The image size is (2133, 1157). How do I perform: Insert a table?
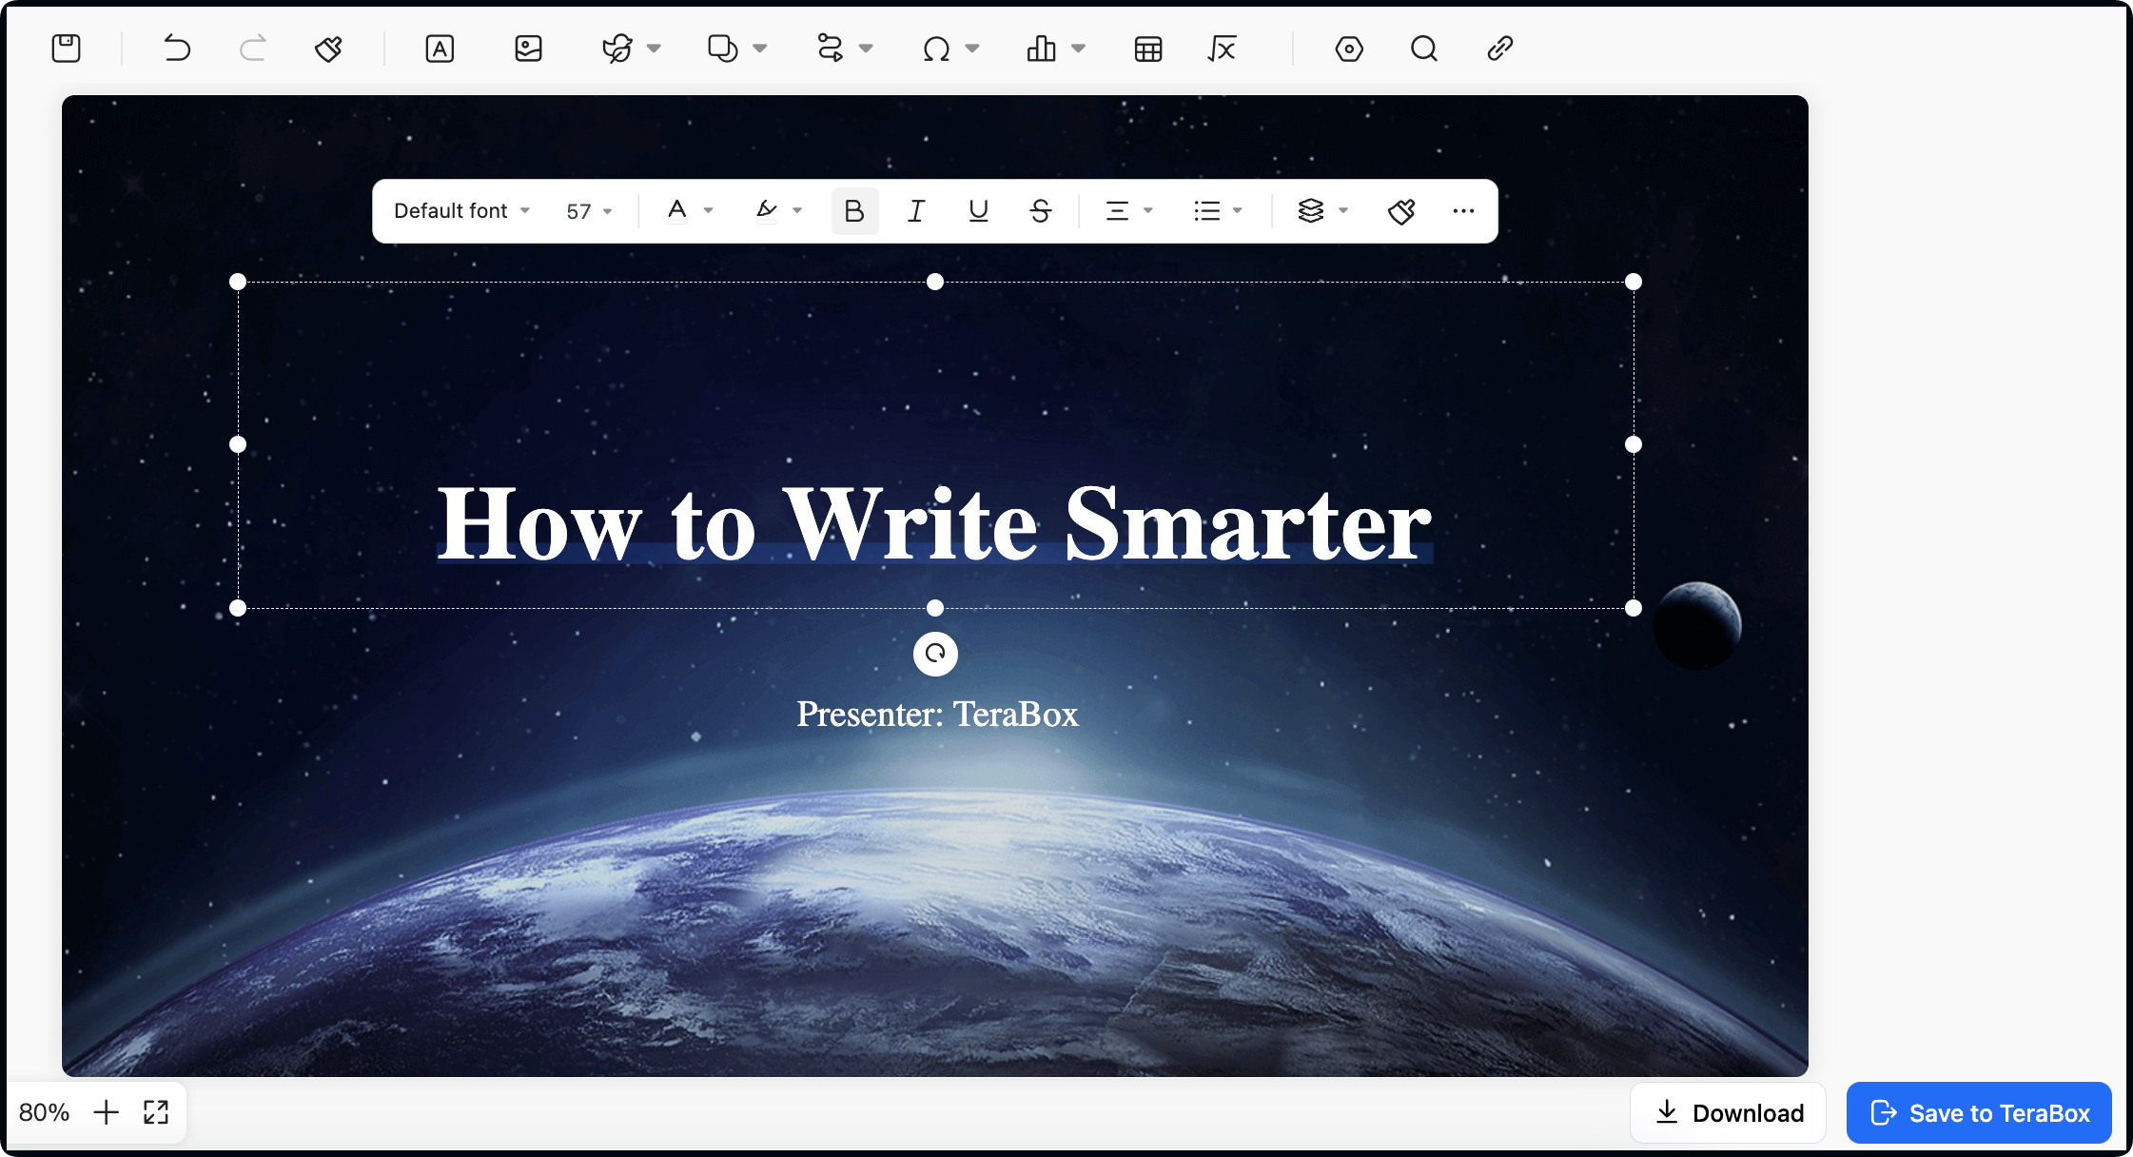tap(1146, 48)
